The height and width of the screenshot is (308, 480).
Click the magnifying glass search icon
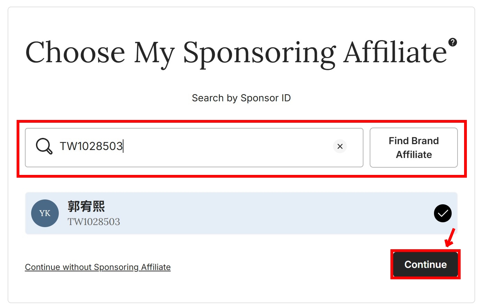tap(44, 146)
